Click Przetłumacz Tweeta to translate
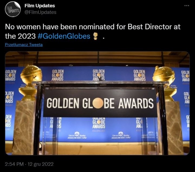 coord(24,45)
